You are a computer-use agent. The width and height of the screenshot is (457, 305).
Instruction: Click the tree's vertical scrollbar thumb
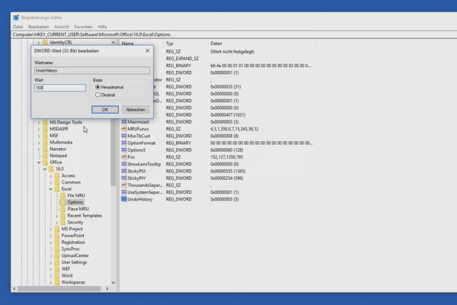coord(113,152)
